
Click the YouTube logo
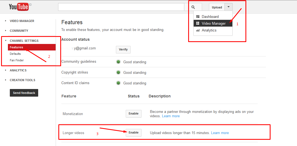(x=19, y=7)
